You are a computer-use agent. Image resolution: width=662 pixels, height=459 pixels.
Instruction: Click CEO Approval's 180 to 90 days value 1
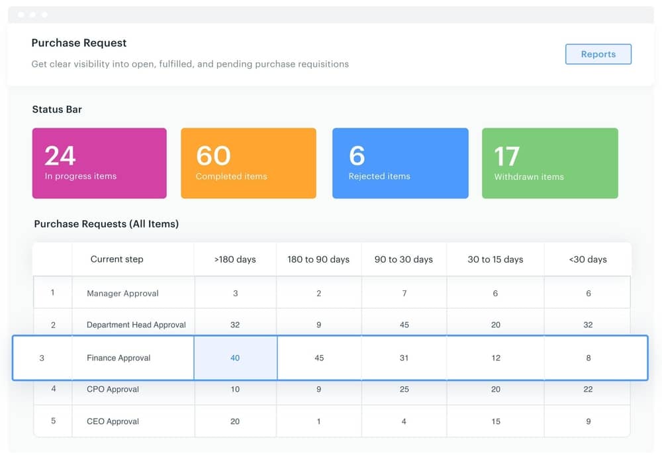click(x=319, y=421)
